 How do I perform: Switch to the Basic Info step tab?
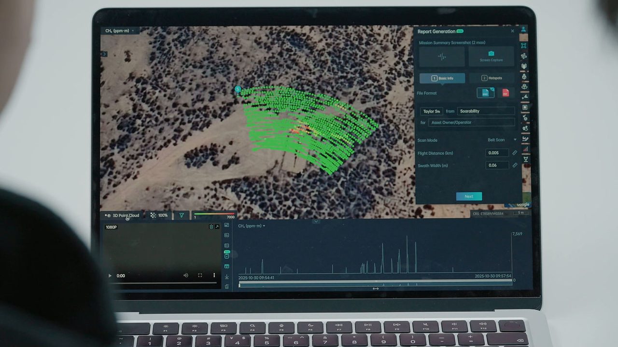click(x=442, y=78)
